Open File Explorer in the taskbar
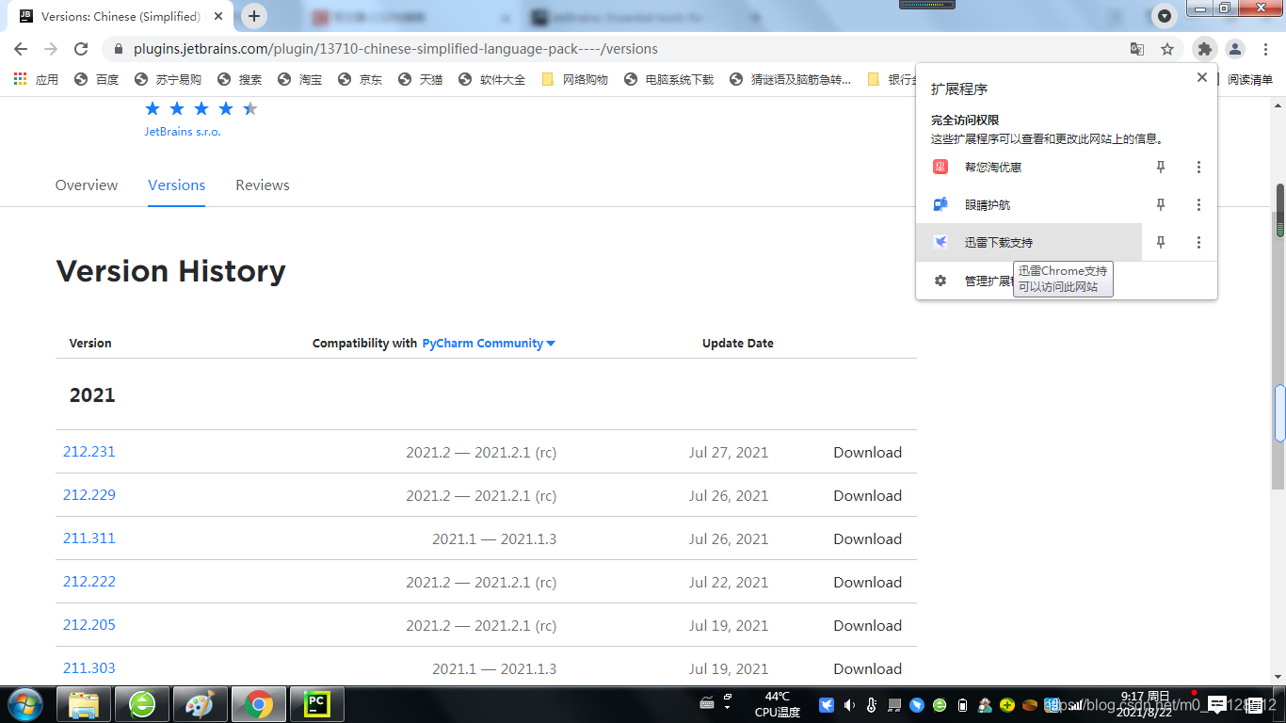 [x=84, y=704]
